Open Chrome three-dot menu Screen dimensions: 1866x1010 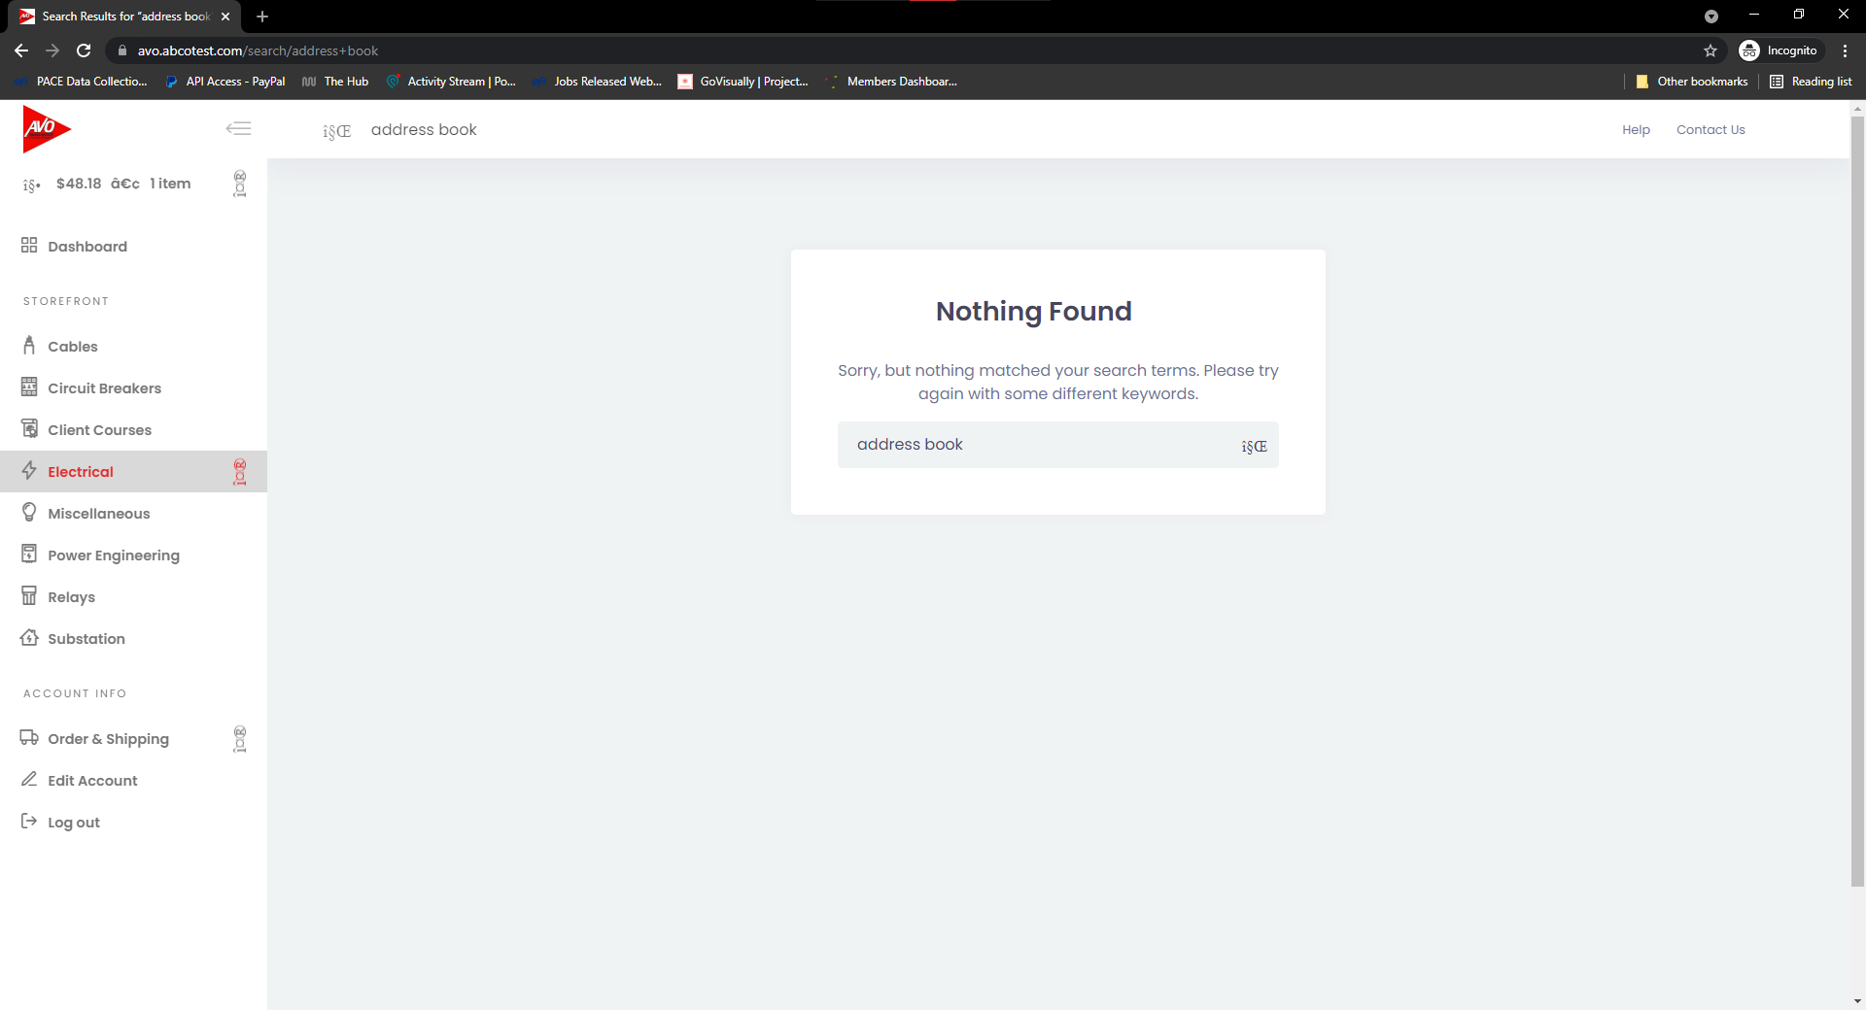1845,50
